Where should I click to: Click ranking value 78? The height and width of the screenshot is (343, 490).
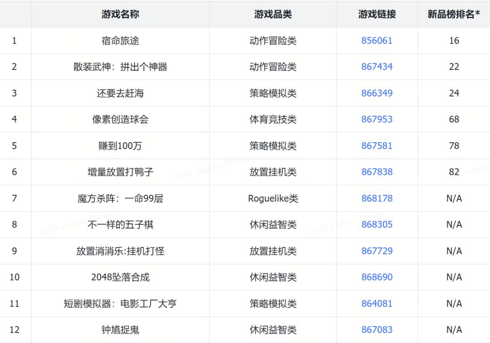(x=454, y=146)
